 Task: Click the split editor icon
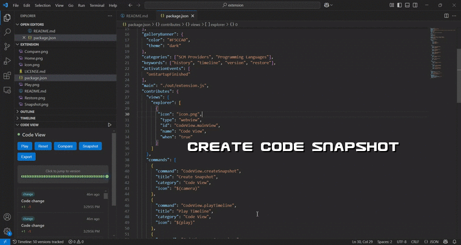446,16
